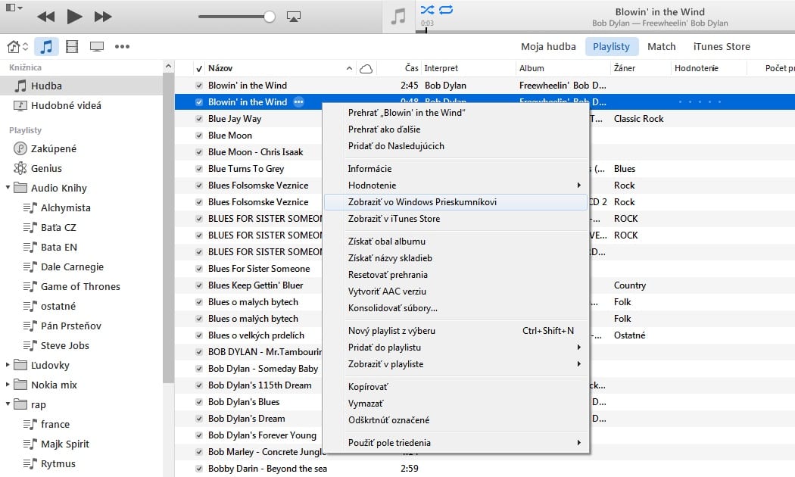Image resolution: width=795 pixels, height=477 pixels.
Task: Uncheck the Blue Moon checkbox
Action: pos(199,136)
